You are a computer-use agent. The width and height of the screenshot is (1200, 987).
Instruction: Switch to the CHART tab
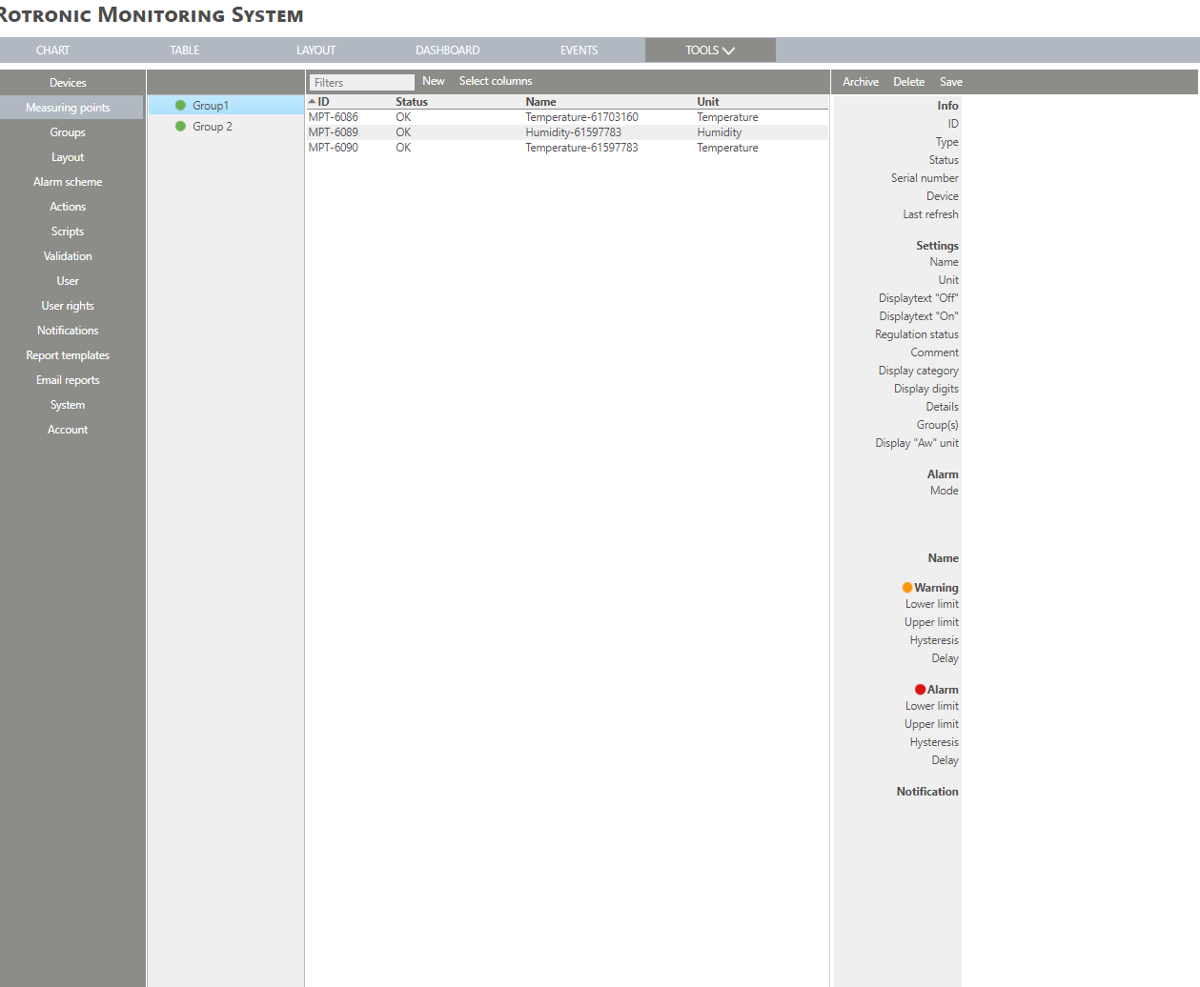(53, 50)
